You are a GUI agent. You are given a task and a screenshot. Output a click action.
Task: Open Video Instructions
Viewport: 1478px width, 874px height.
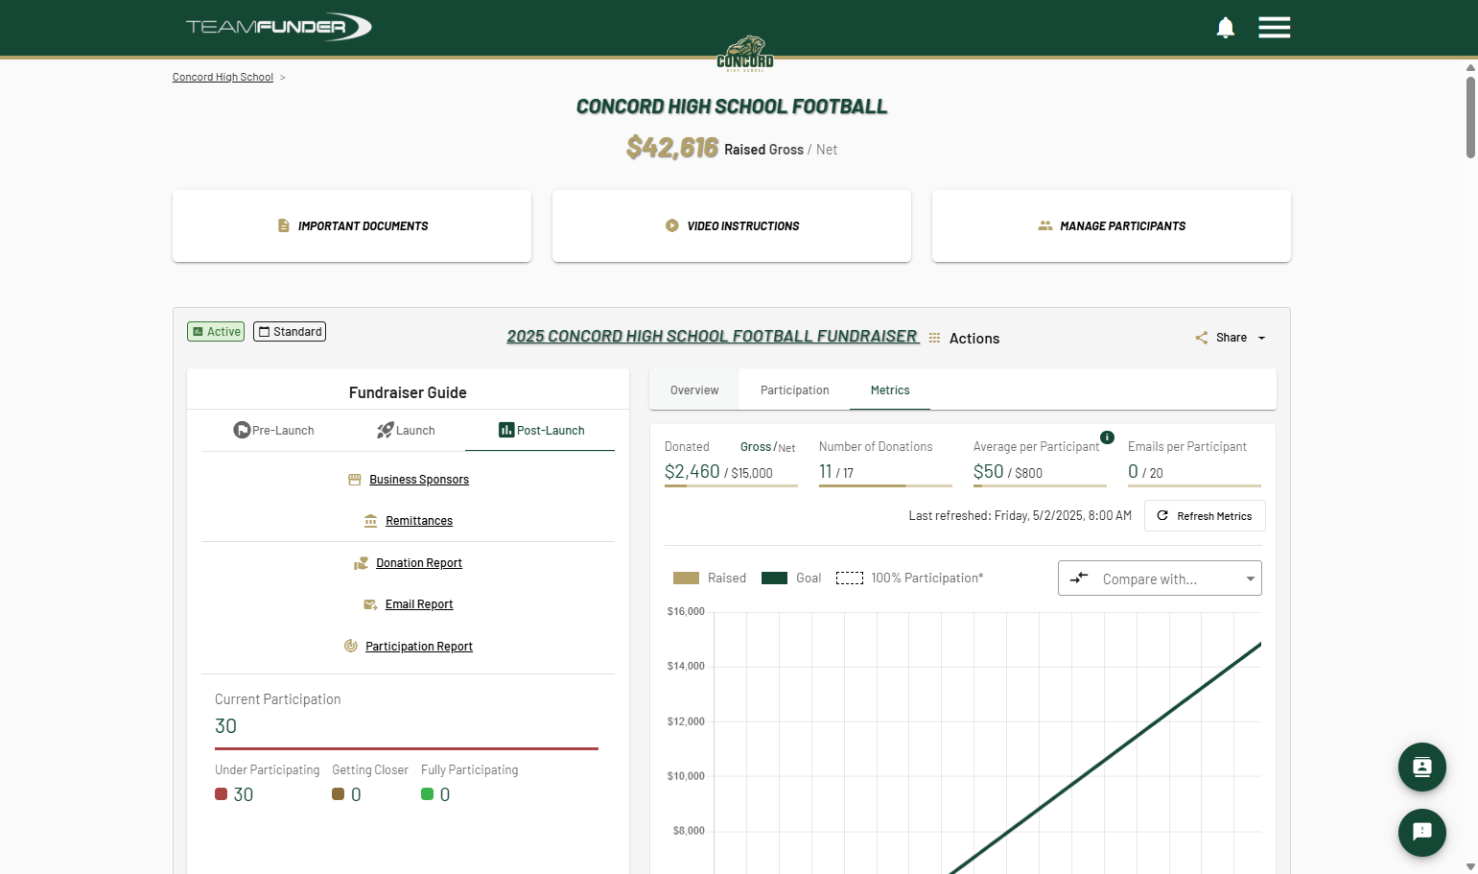coord(732,226)
